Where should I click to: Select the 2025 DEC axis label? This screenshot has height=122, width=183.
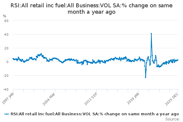[172, 99]
